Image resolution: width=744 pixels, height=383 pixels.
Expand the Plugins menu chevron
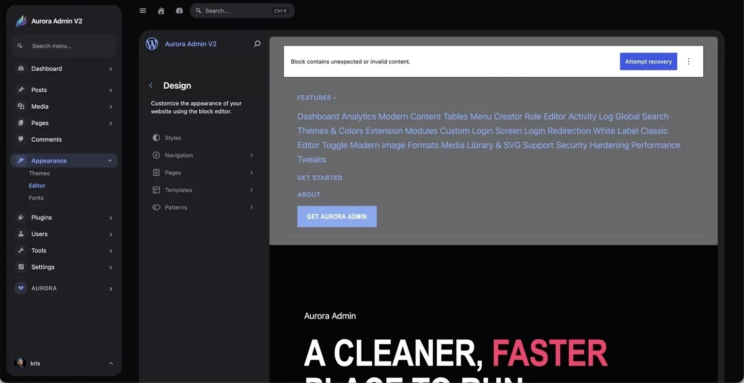pyautogui.click(x=110, y=218)
